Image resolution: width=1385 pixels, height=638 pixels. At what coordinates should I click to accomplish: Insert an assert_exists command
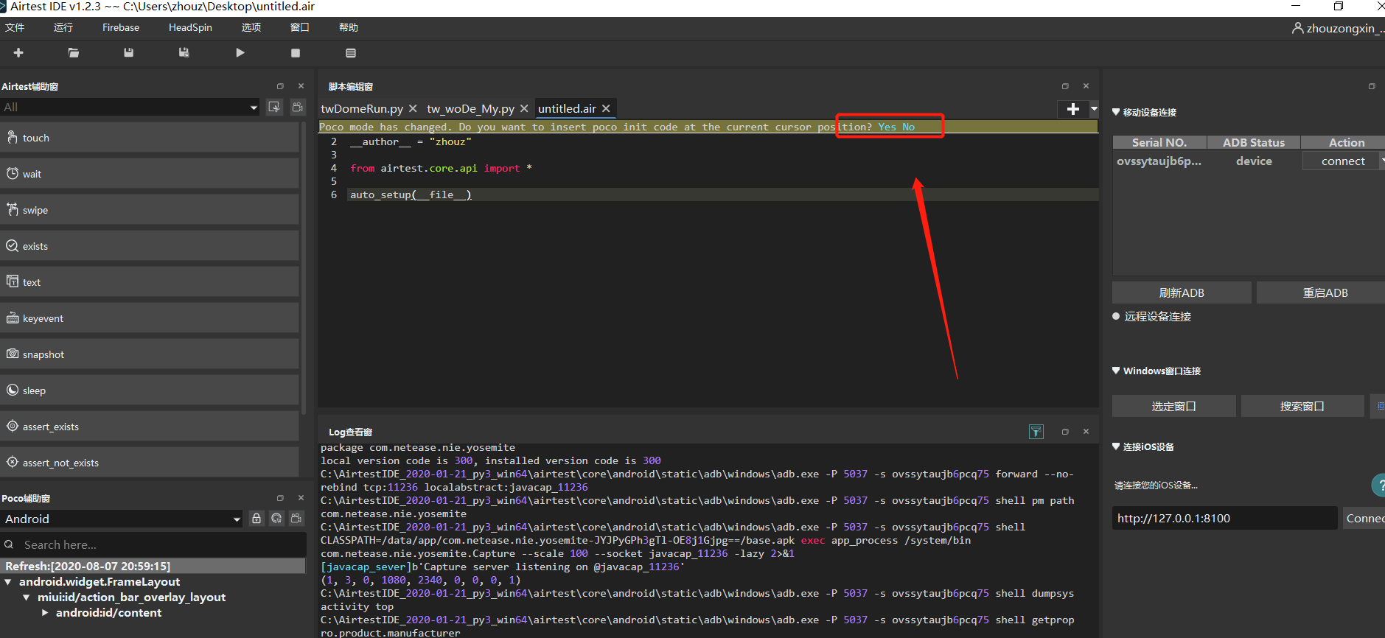tap(150, 427)
